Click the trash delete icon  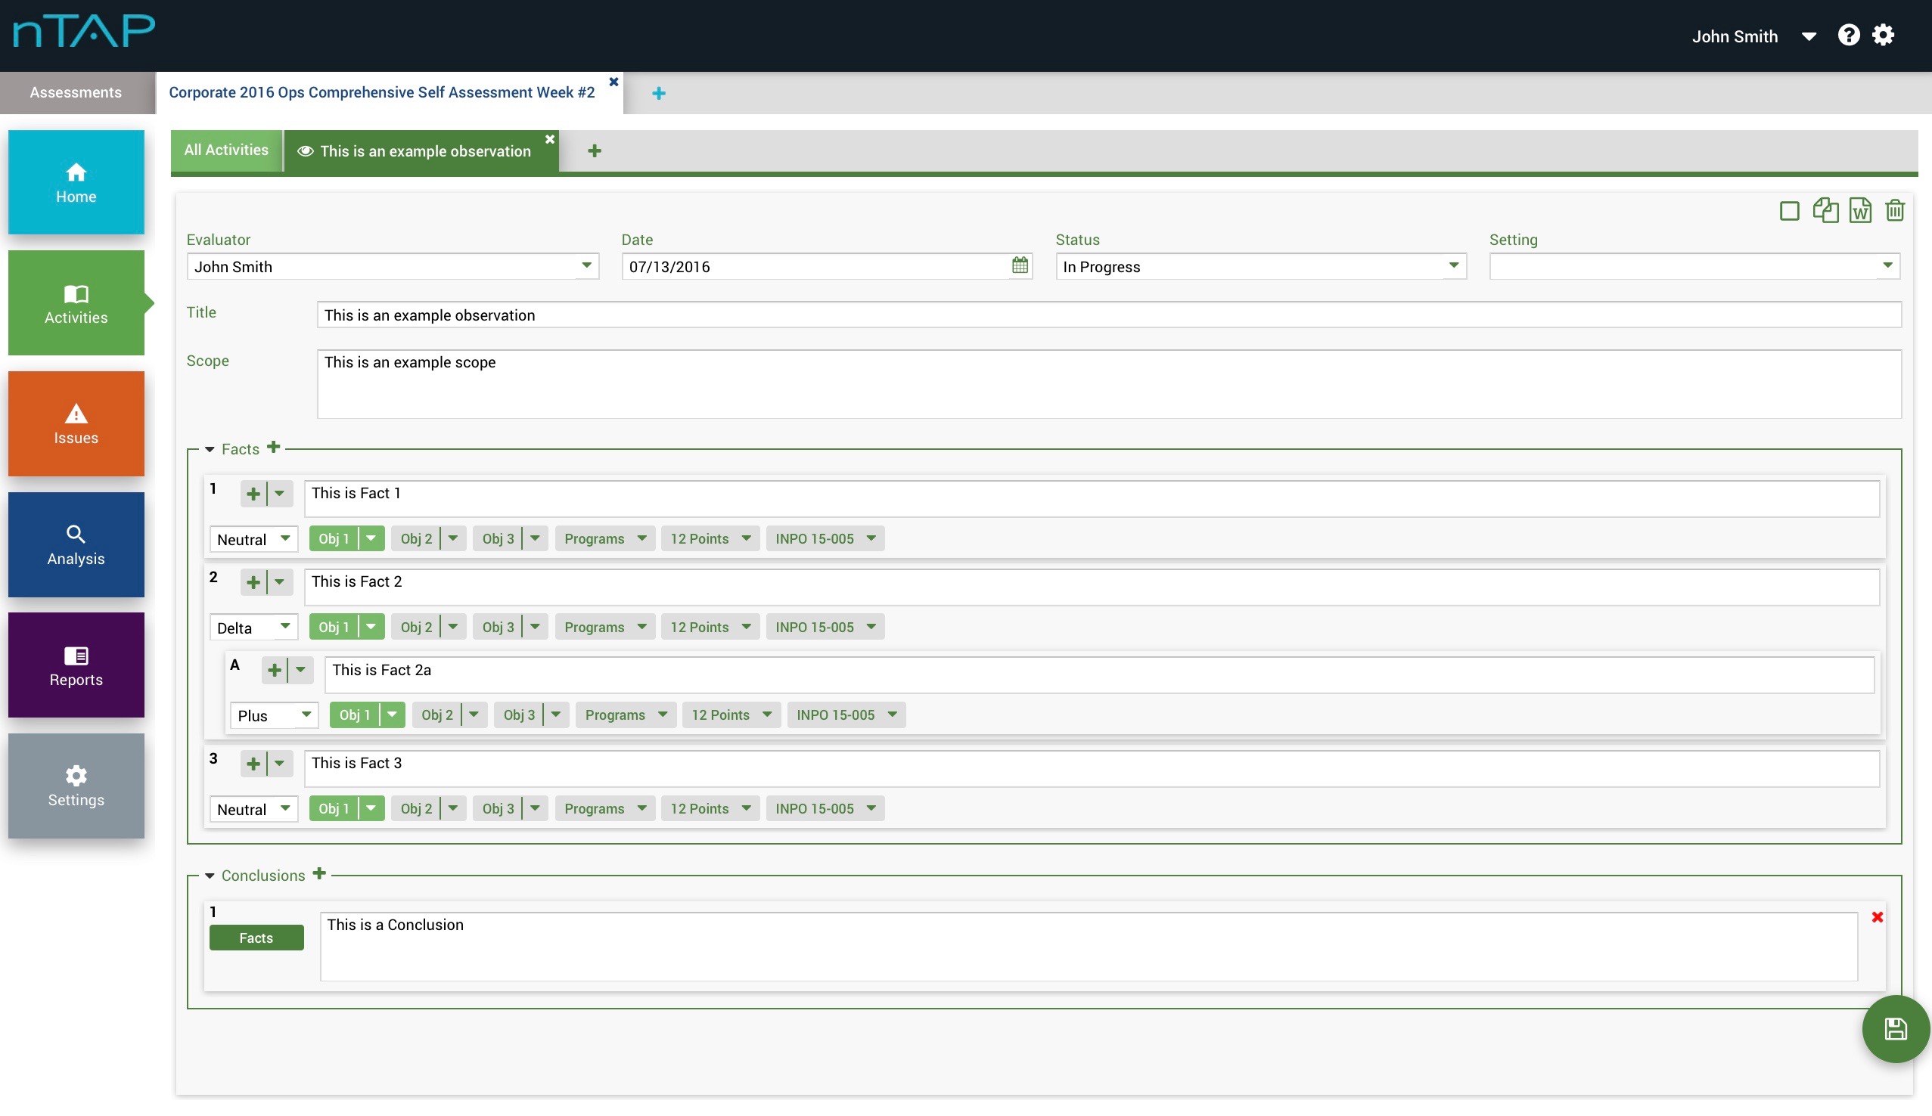point(1894,210)
